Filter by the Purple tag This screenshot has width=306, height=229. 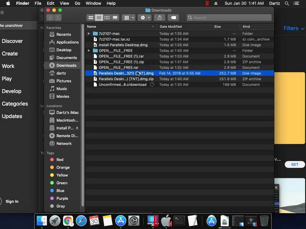tap(62, 198)
